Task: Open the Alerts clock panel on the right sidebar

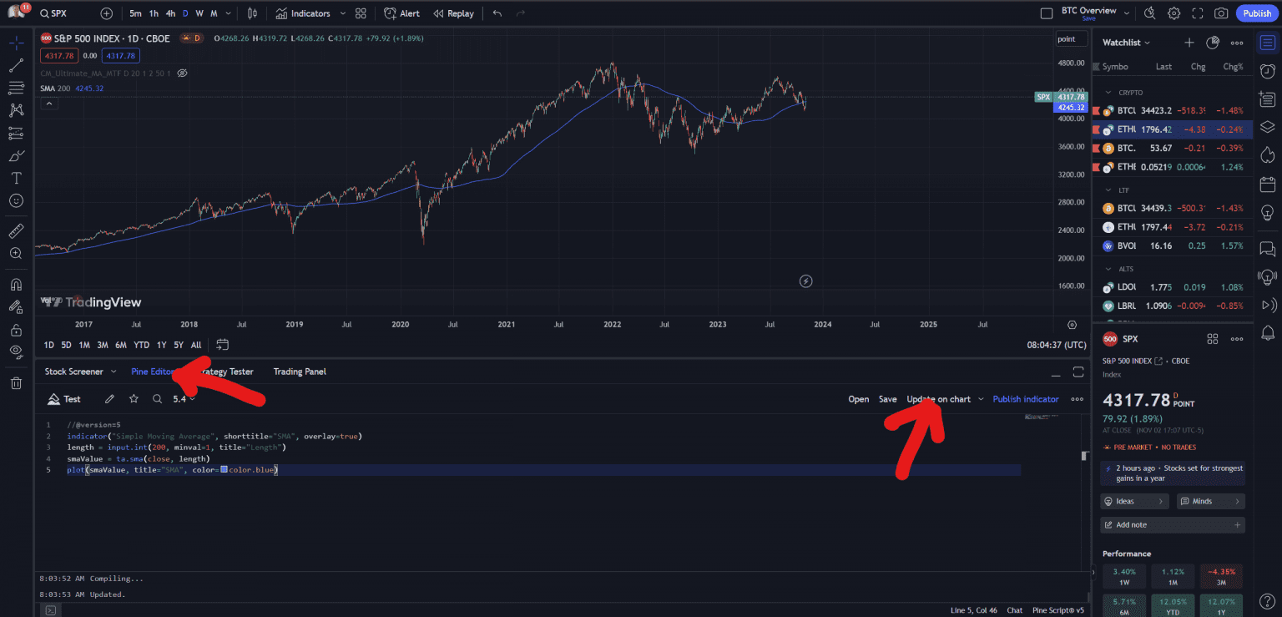Action: point(1267,71)
